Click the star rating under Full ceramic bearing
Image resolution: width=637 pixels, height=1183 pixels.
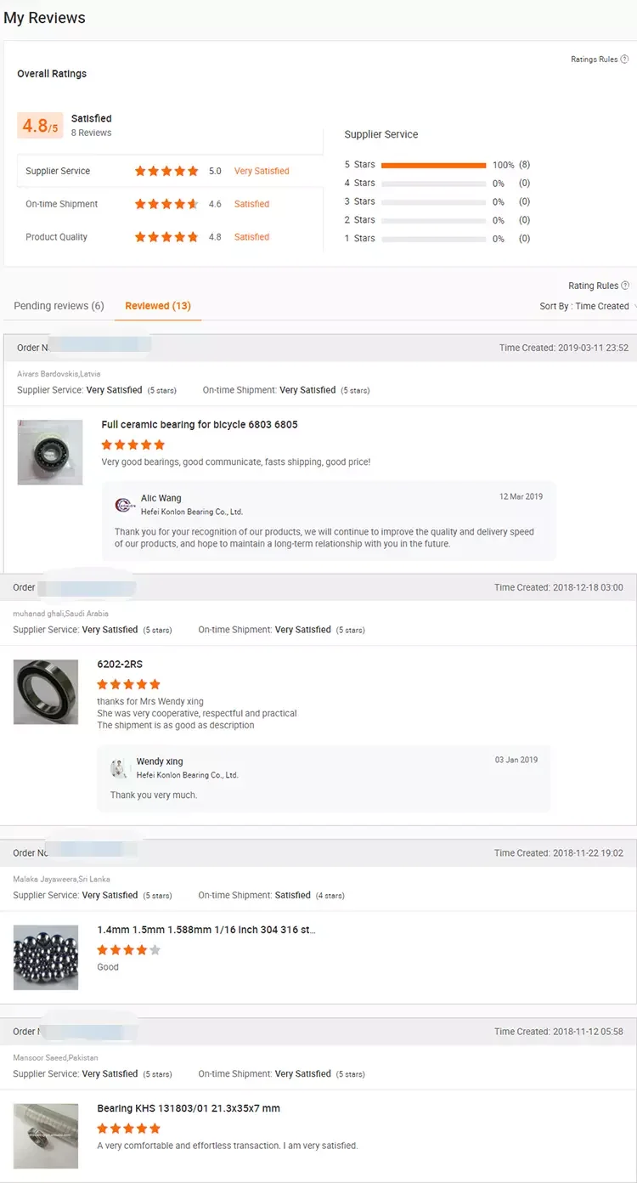[132, 444]
